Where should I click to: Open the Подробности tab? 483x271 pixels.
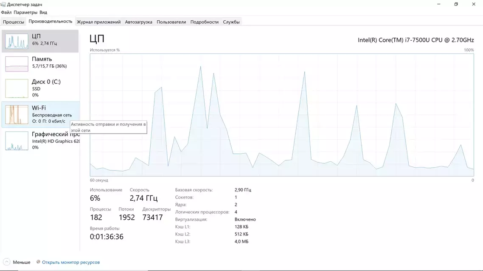click(x=204, y=22)
